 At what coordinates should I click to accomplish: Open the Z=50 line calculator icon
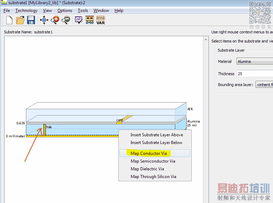tap(90, 20)
